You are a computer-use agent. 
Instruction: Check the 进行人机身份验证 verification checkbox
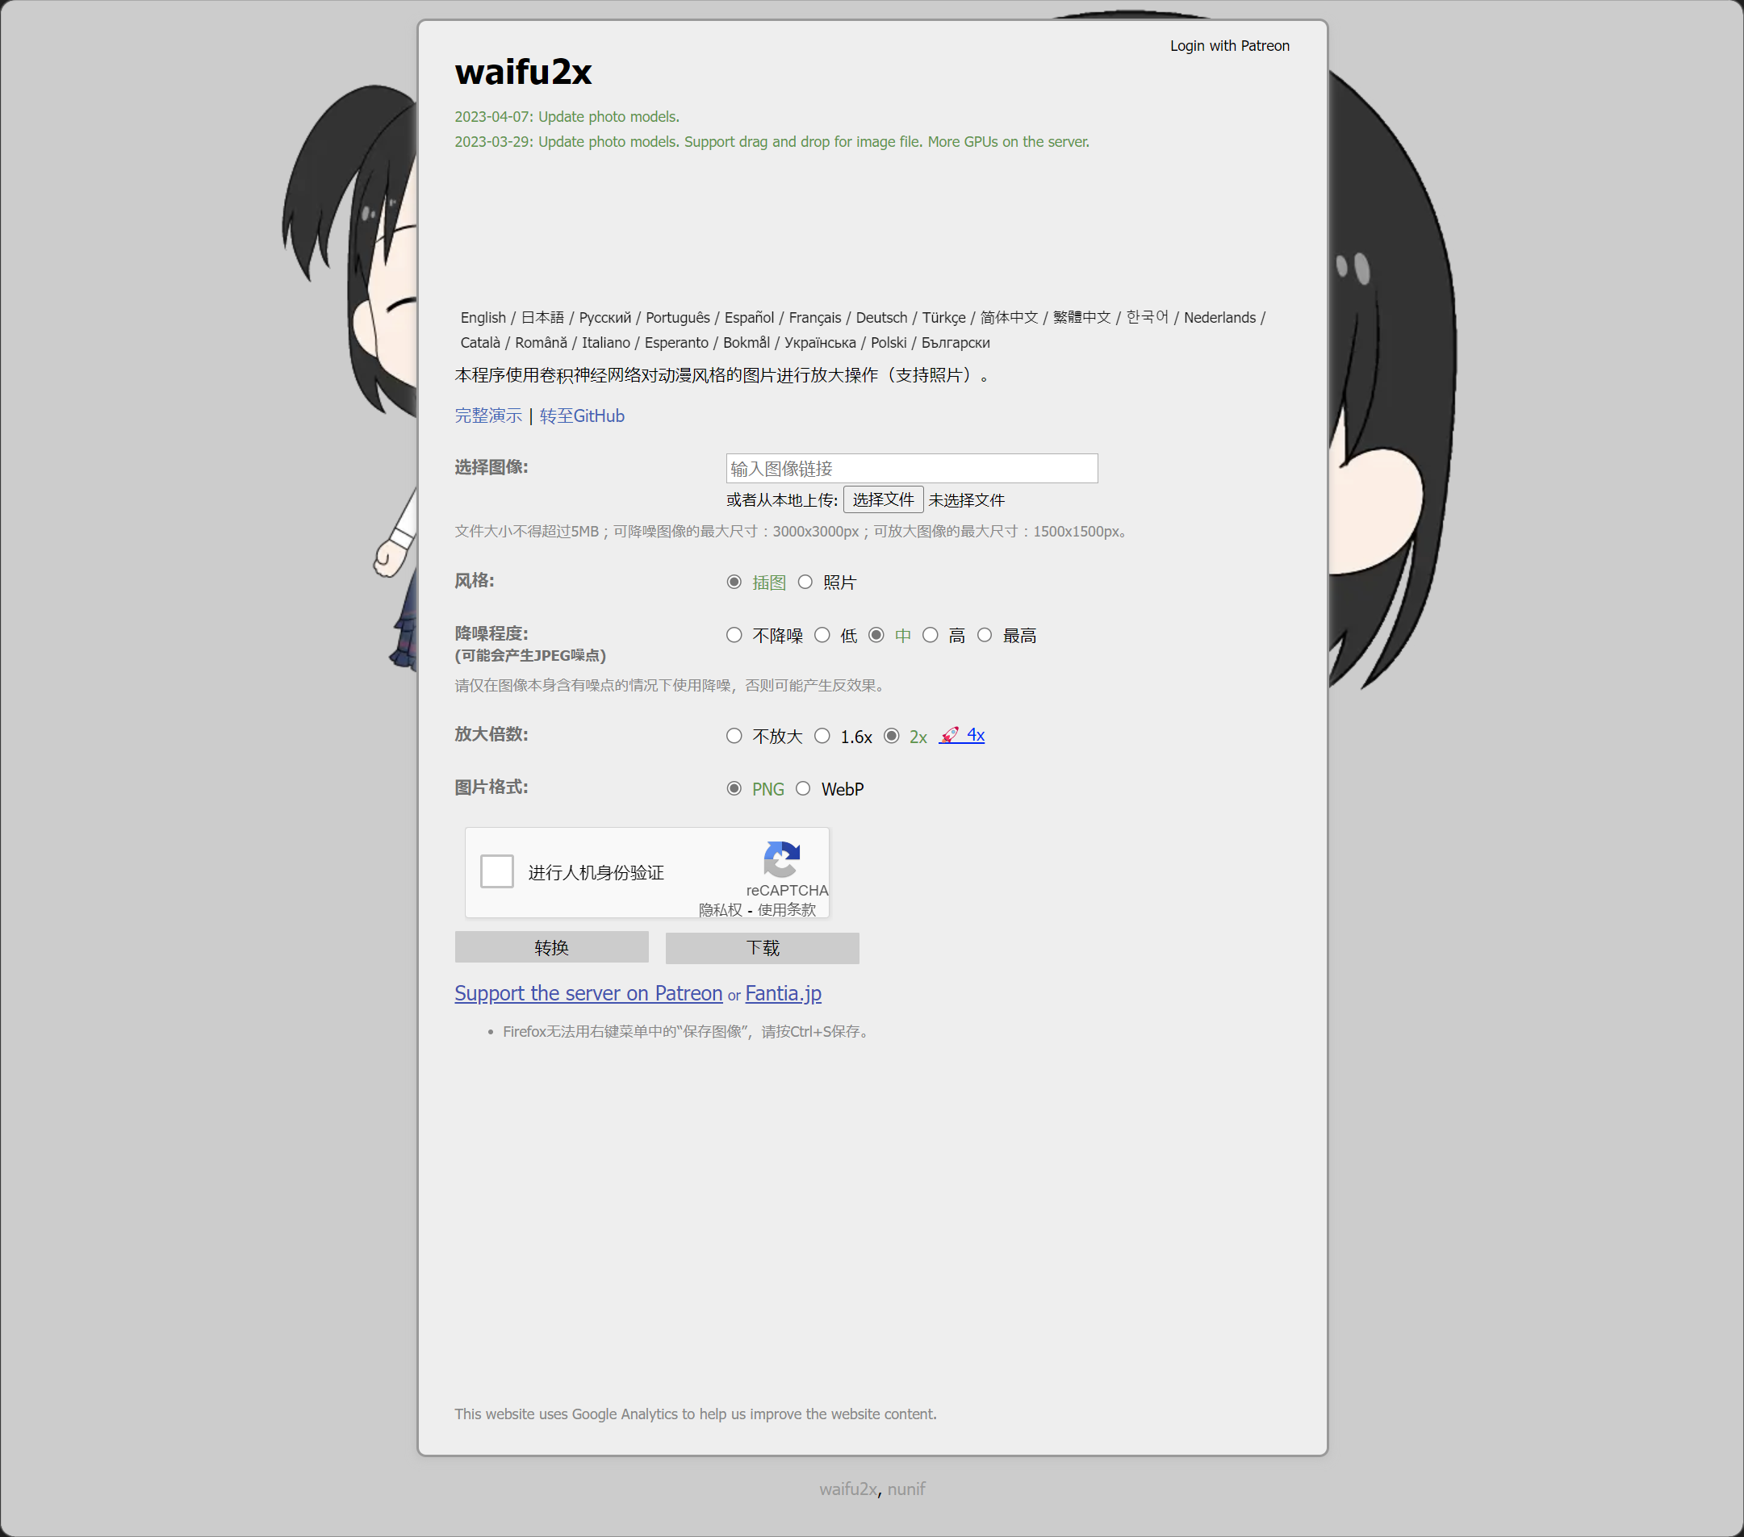(x=496, y=871)
